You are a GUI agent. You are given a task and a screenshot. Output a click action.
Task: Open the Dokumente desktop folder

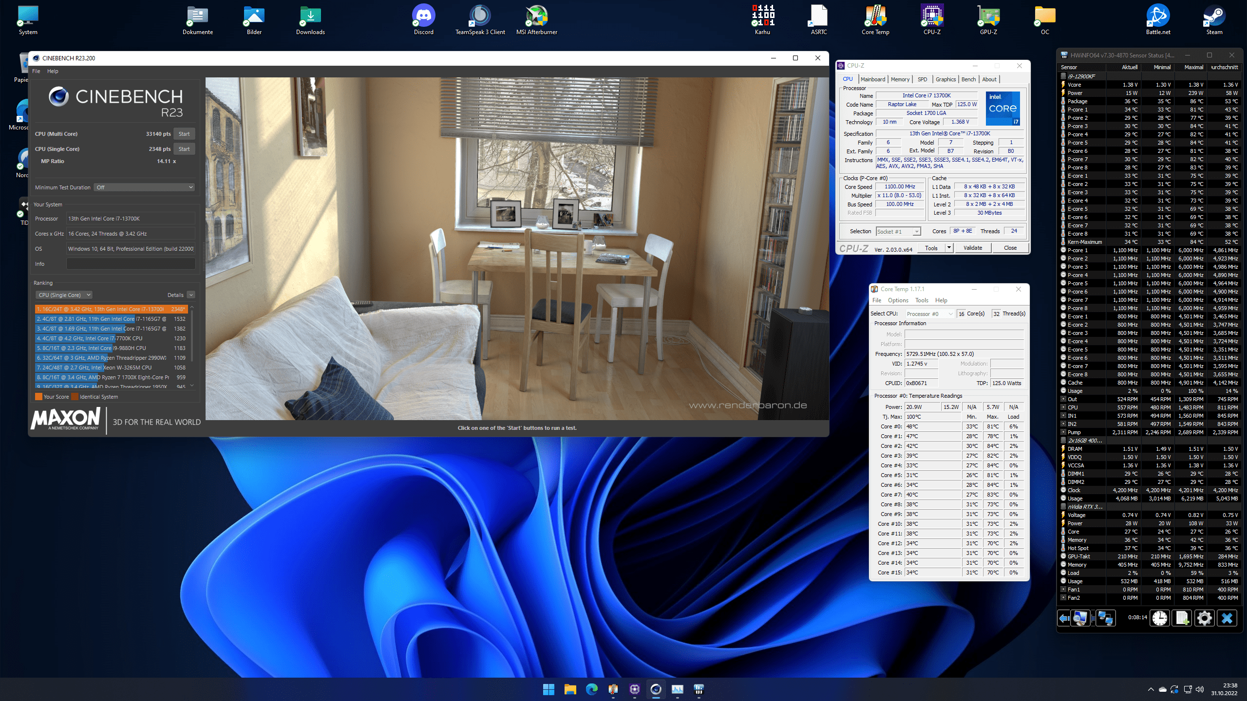pos(197,19)
